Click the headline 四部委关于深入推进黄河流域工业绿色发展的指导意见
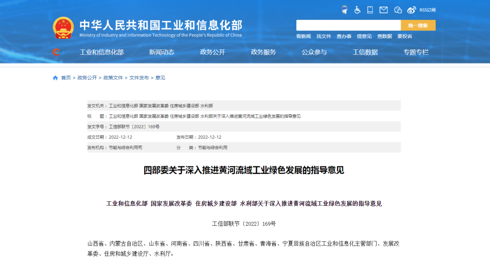The width and height of the screenshot is (490, 263). (244, 170)
